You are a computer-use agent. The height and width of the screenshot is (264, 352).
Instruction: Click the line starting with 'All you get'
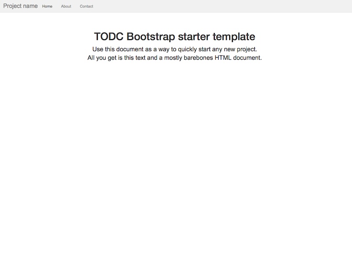(174, 58)
